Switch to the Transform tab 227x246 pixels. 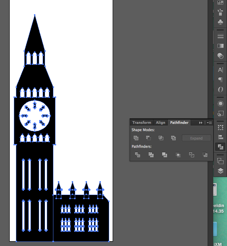(142, 122)
